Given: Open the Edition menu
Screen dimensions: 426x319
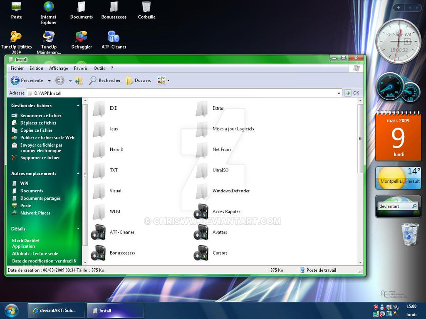Looking at the screenshot, I should [37, 69].
